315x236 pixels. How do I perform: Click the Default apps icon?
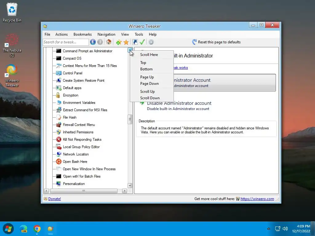click(59, 88)
